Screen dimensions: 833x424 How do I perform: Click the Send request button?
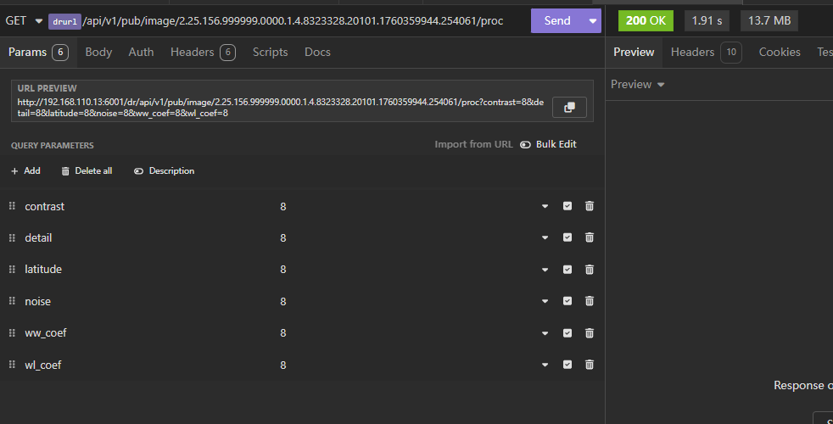tap(557, 20)
